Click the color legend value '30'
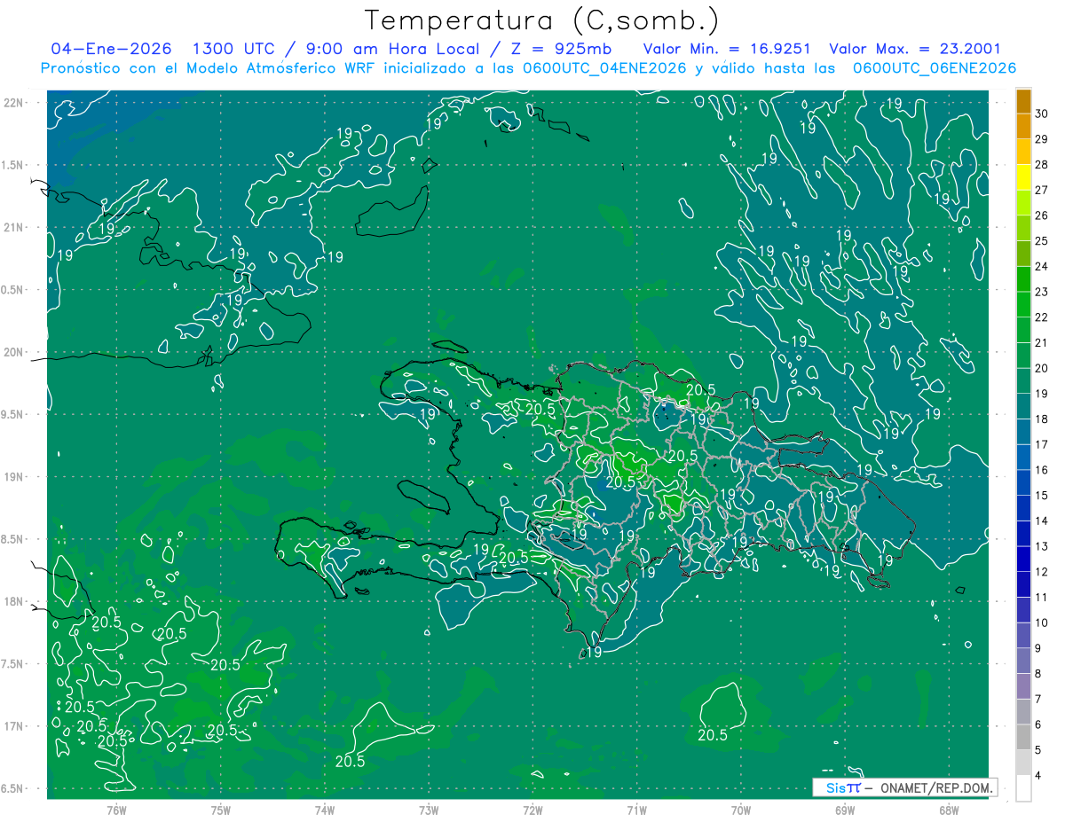 tap(1042, 114)
